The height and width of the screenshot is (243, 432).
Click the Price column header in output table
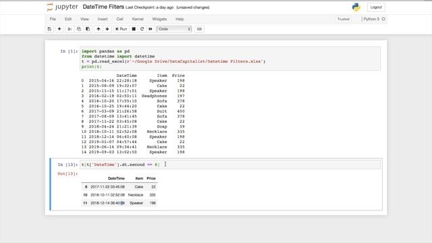(151, 178)
